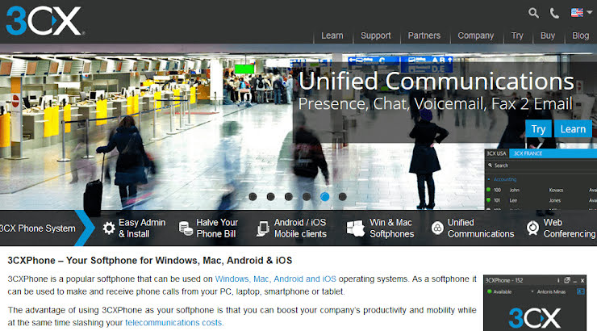Image resolution: width=597 pixels, height=331 pixels.
Task: Follow the Windows, Mac, Android and iOS link
Action: [x=276, y=279]
